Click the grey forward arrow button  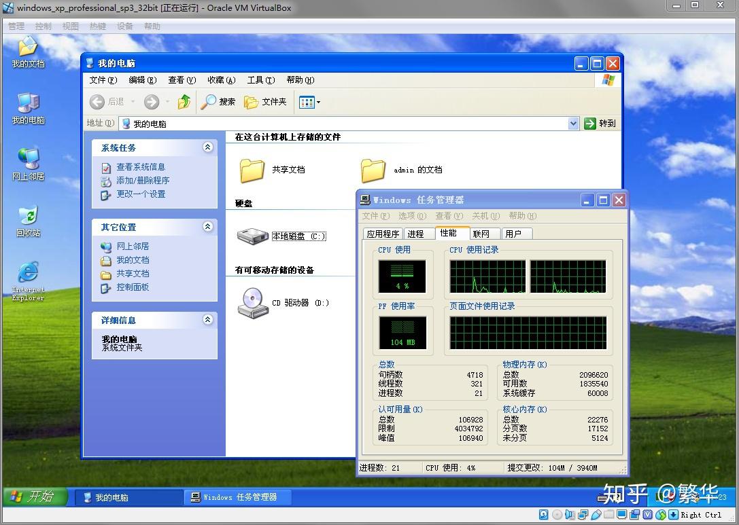click(152, 101)
